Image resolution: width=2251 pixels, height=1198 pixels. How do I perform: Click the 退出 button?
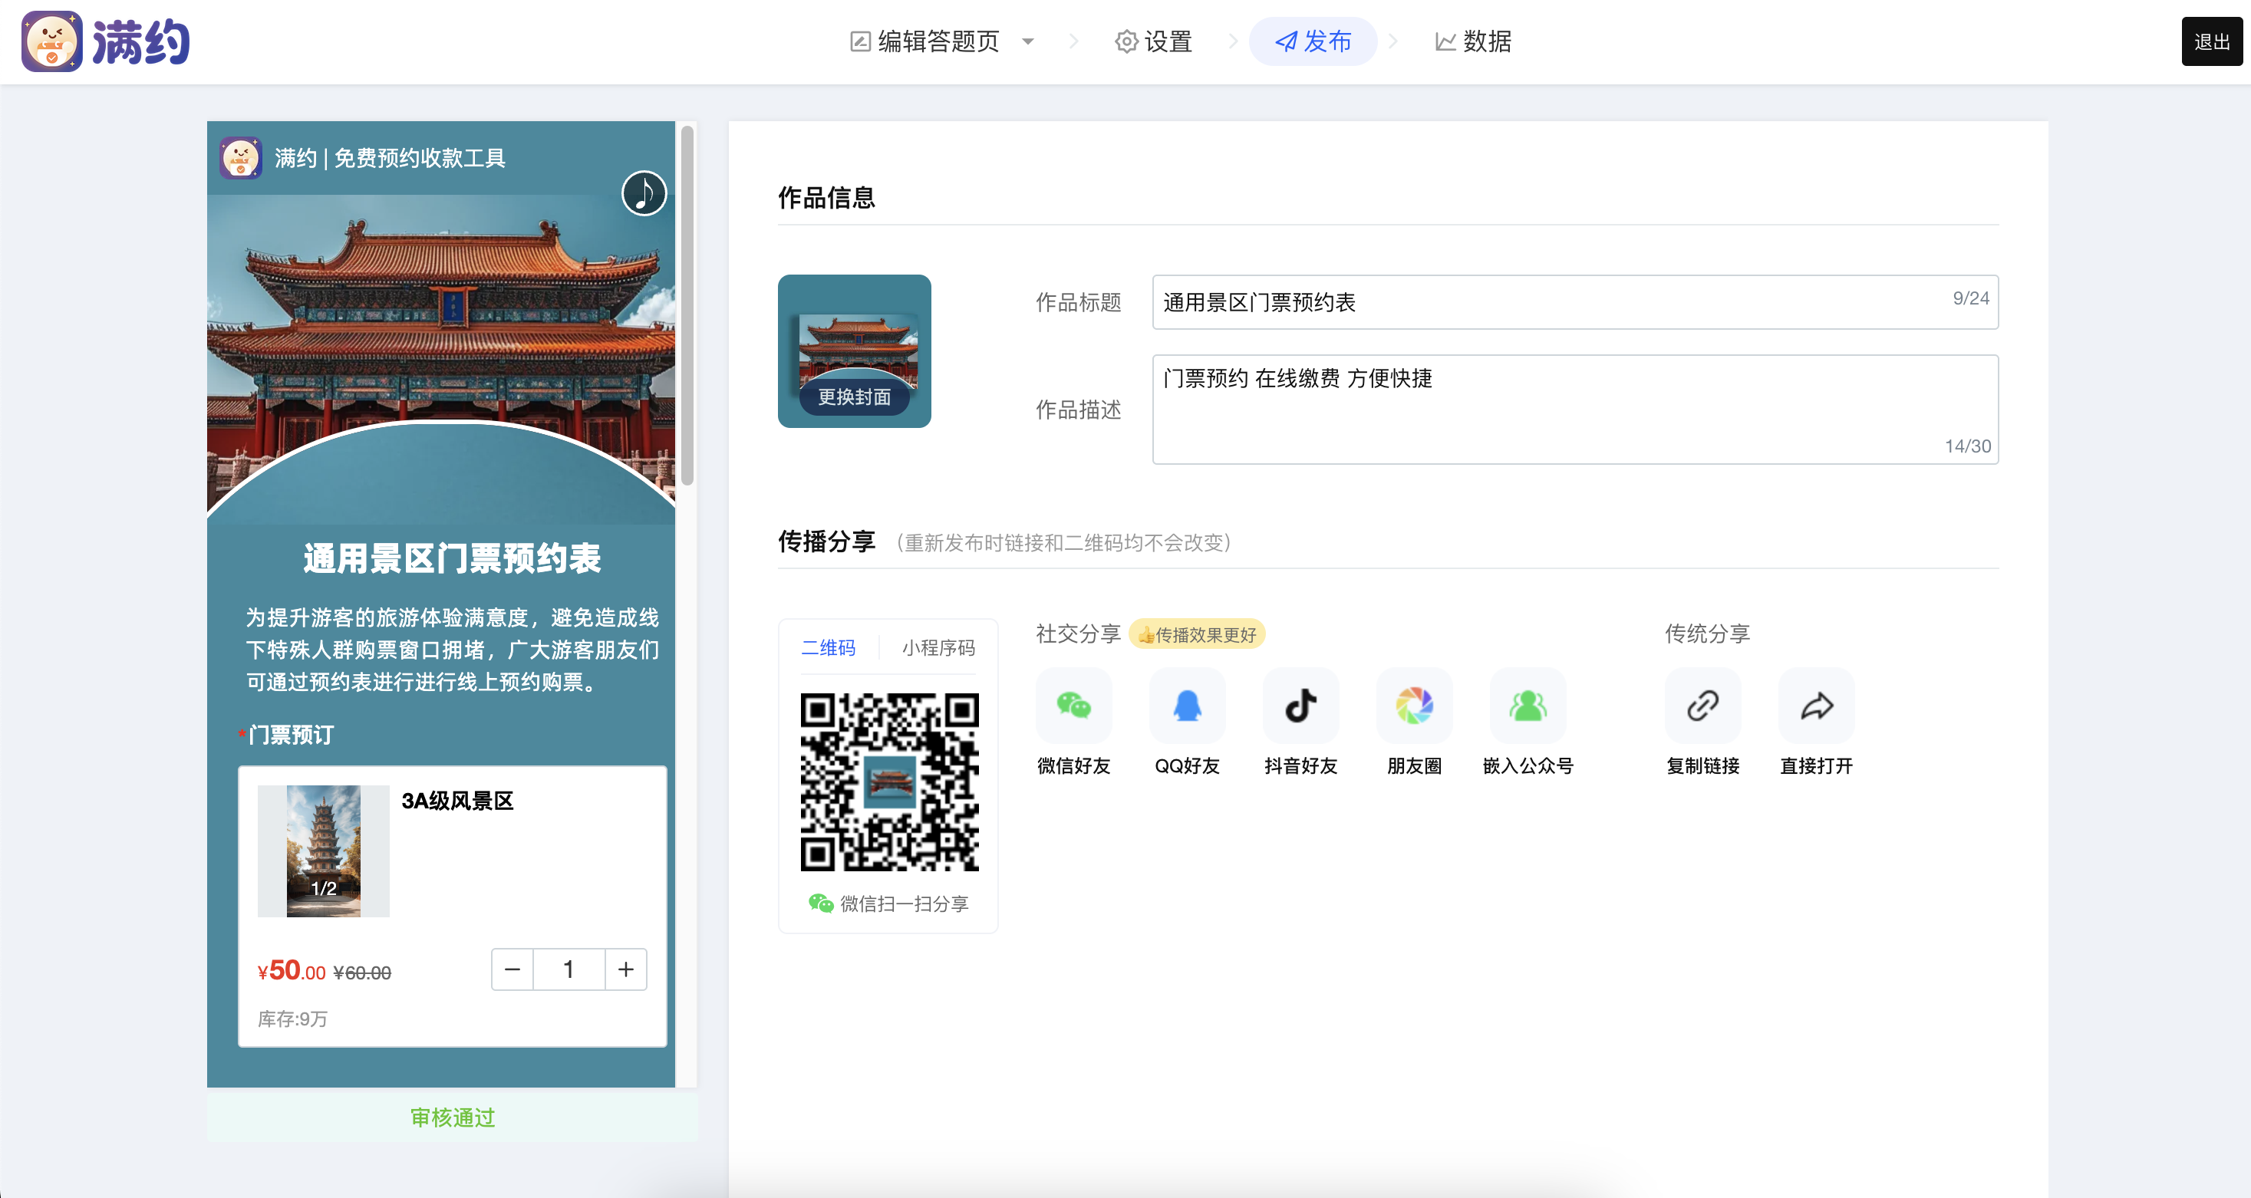click(x=2211, y=41)
